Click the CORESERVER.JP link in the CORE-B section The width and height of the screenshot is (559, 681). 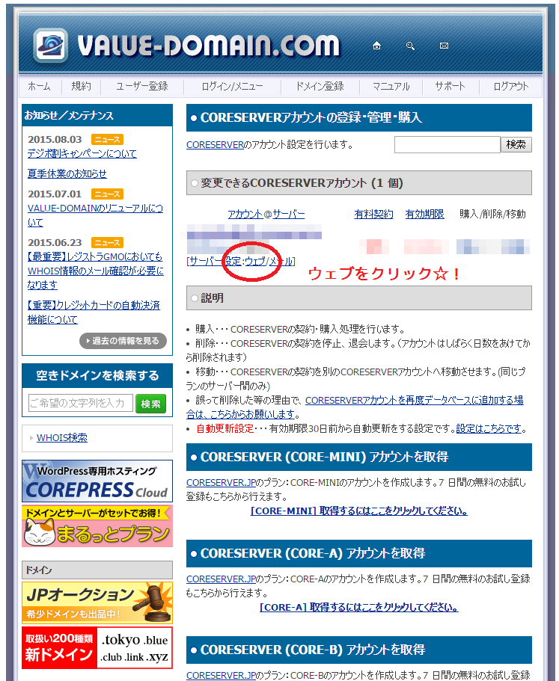tap(222, 675)
